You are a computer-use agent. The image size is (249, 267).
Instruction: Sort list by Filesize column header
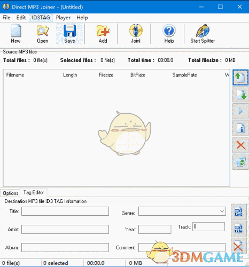106,75
